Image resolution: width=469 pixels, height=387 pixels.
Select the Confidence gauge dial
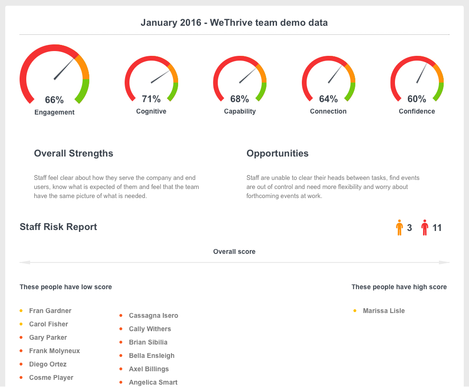click(x=416, y=79)
